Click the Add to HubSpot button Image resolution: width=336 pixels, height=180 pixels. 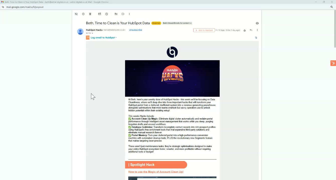tap(204, 30)
